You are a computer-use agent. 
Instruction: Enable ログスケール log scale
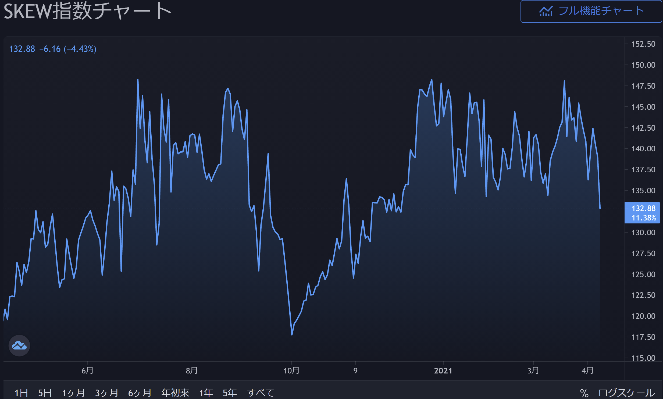[626, 393]
